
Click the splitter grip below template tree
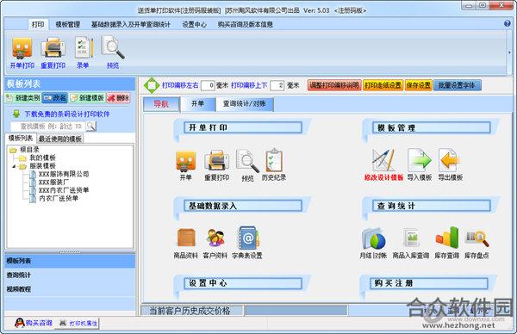coord(70,251)
